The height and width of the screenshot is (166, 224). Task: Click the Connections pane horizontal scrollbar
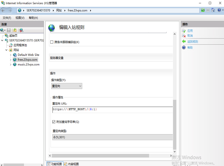[x=14, y=165]
